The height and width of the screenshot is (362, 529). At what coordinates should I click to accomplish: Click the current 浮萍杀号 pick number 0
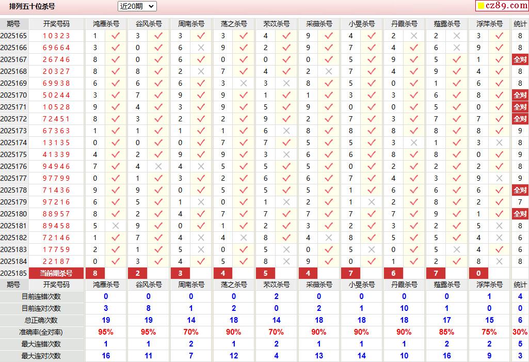click(x=478, y=273)
